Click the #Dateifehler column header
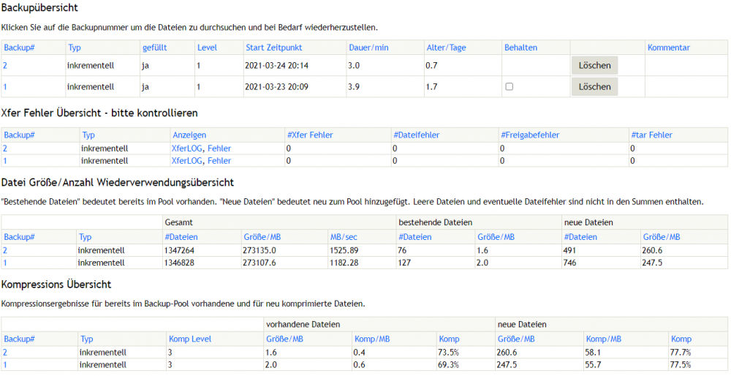731x376 pixels. tap(417, 135)
